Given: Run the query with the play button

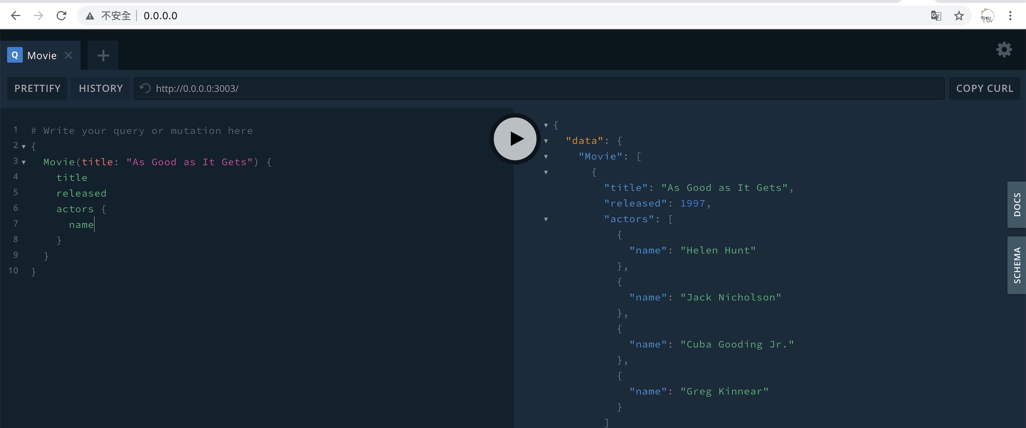Looking at the screenshot, I should [x=515, y=139].
